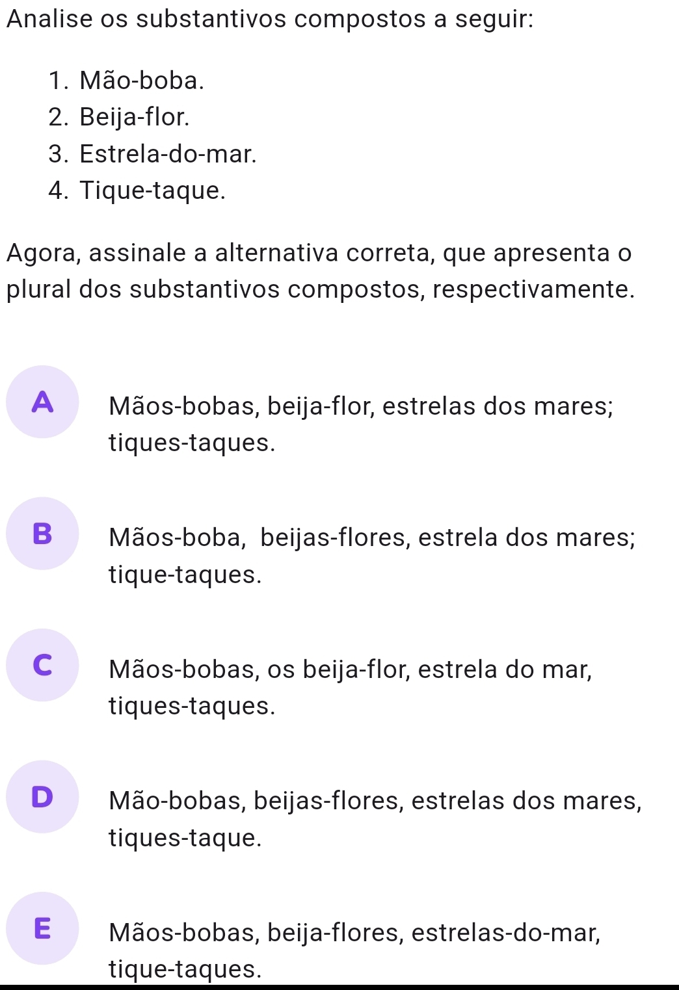Choose the purple D option badge
679x990 pixels.
(42, 796)
